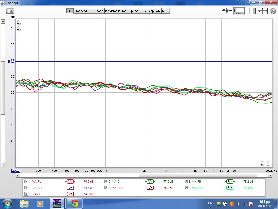Zoom out vertically with top-left magnifier minus
This screenshot has height=209, width=278.
point(19,28)
